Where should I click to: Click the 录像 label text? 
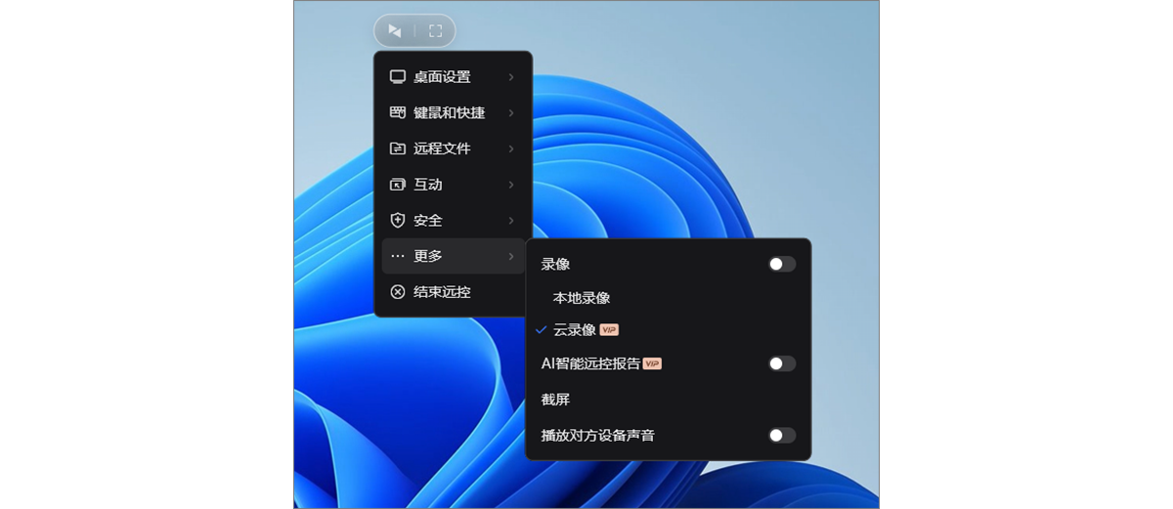tap(556, 264)
